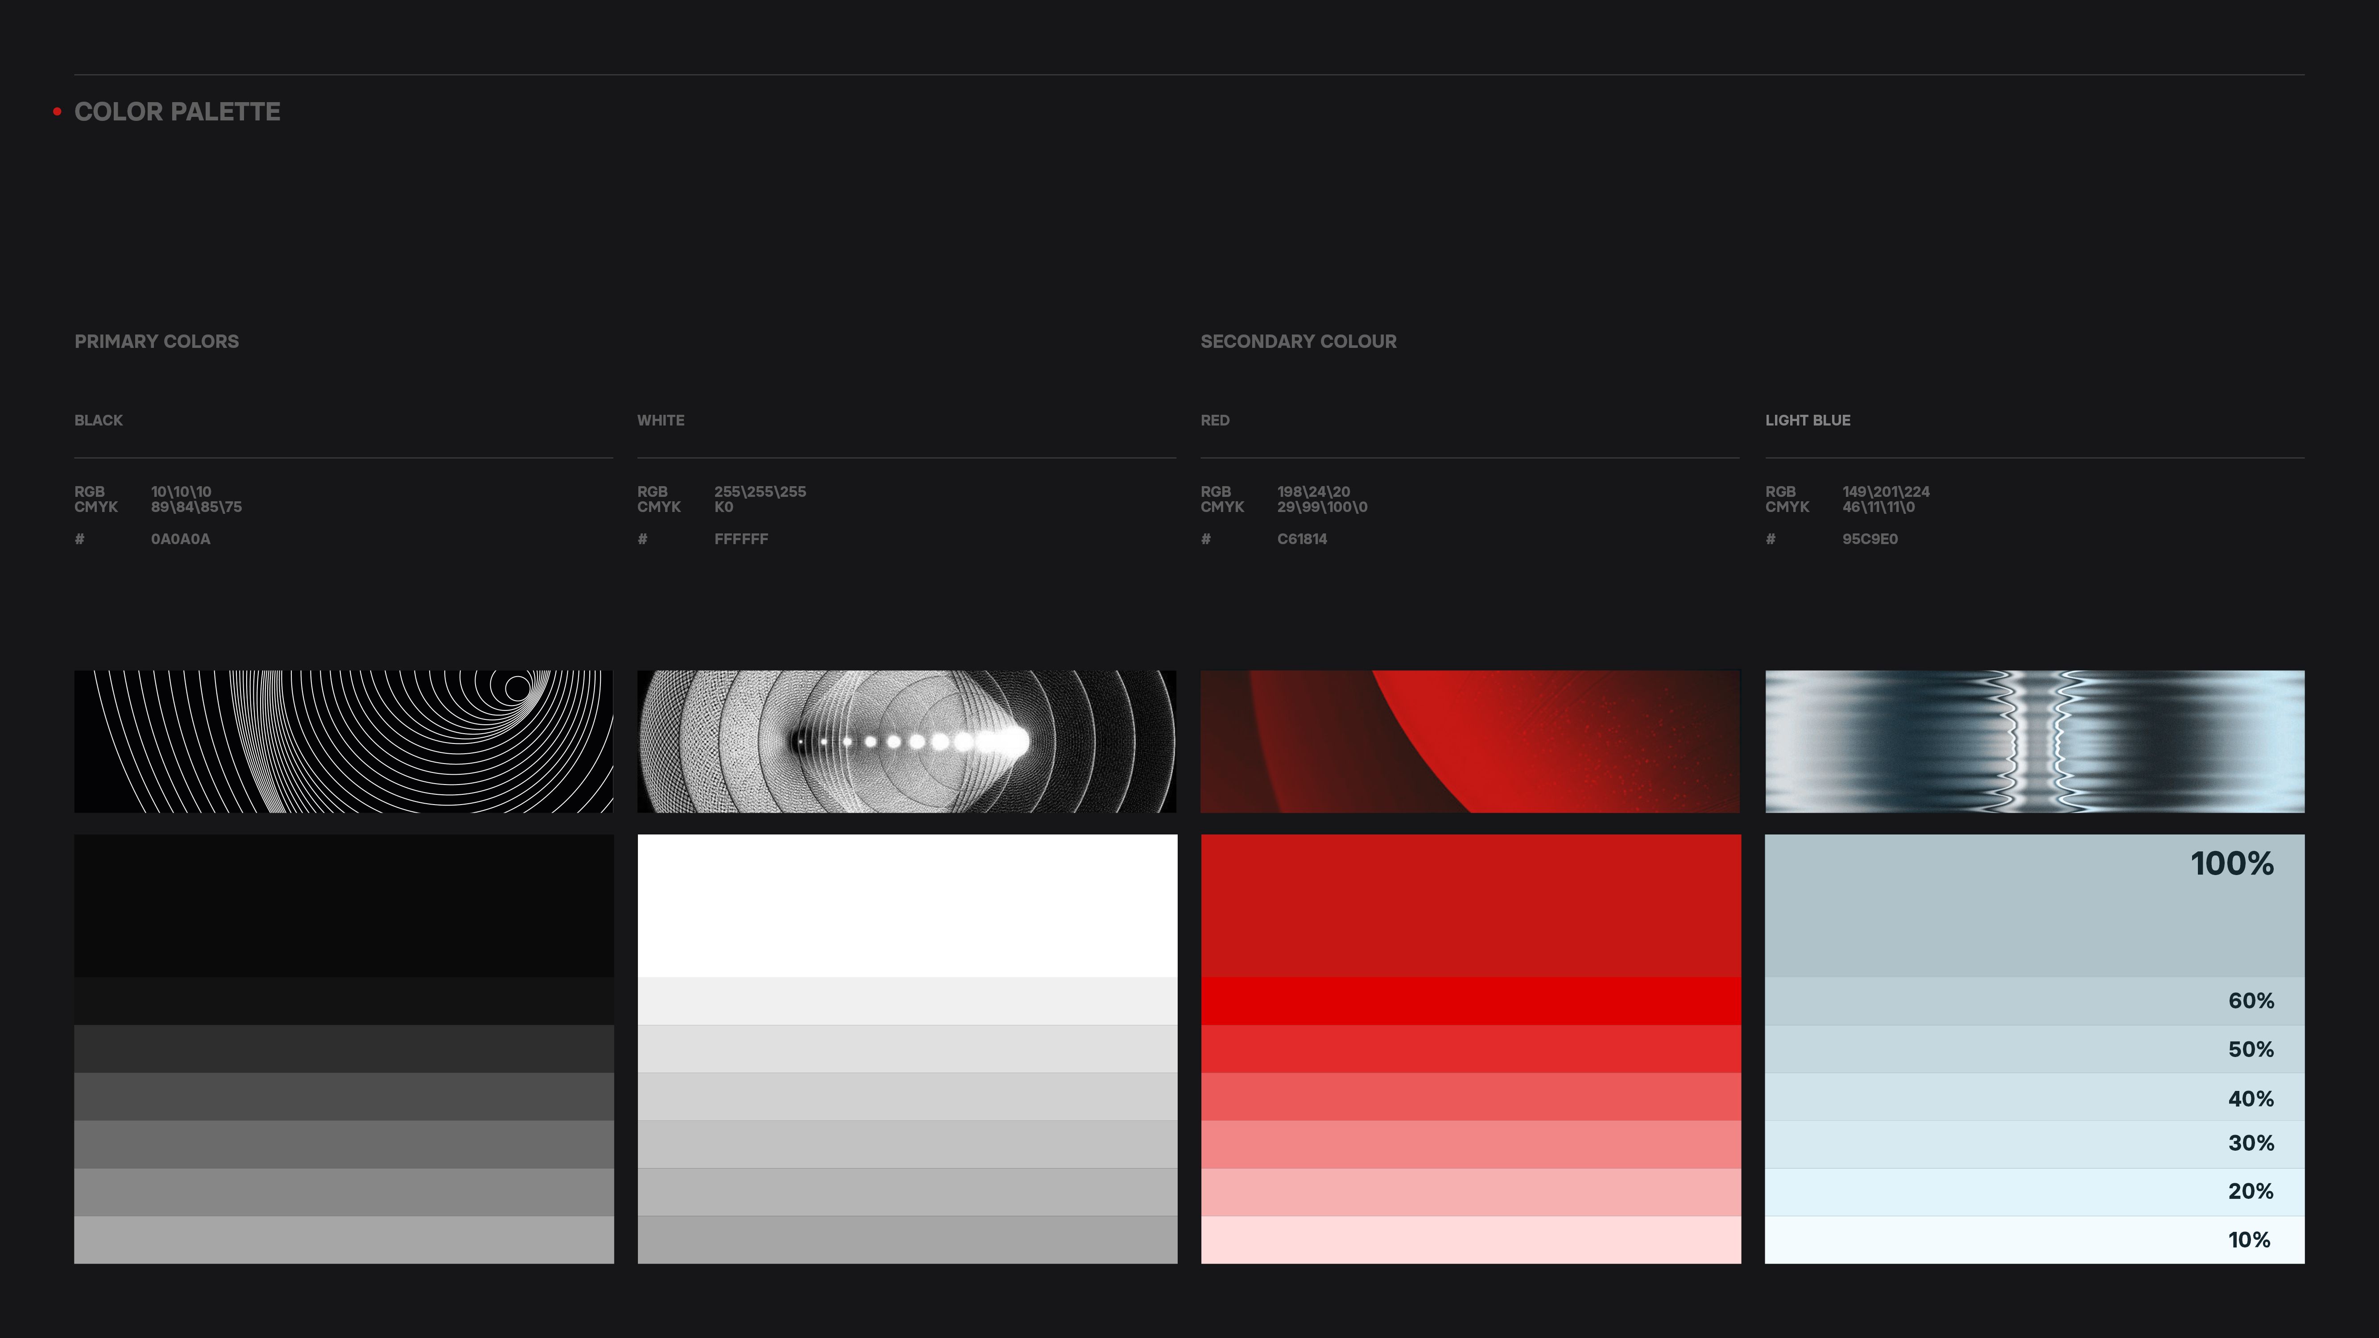Open the concentric white lines image

[343, 742]
